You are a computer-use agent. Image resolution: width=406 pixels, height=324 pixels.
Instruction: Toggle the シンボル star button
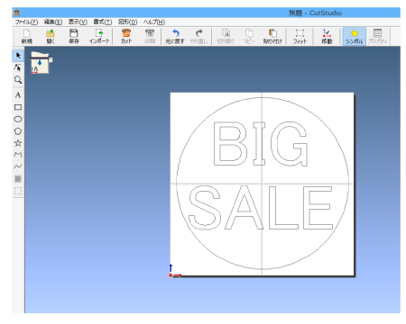tap(355, 37)
